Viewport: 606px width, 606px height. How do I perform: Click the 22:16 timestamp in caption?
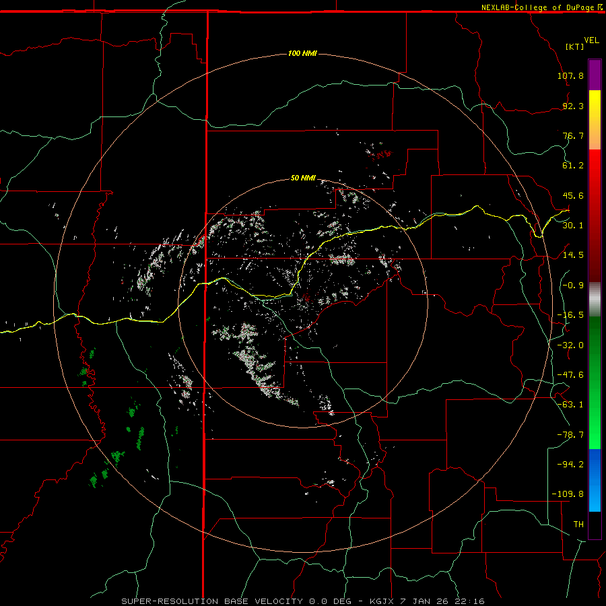coord(469,601)
